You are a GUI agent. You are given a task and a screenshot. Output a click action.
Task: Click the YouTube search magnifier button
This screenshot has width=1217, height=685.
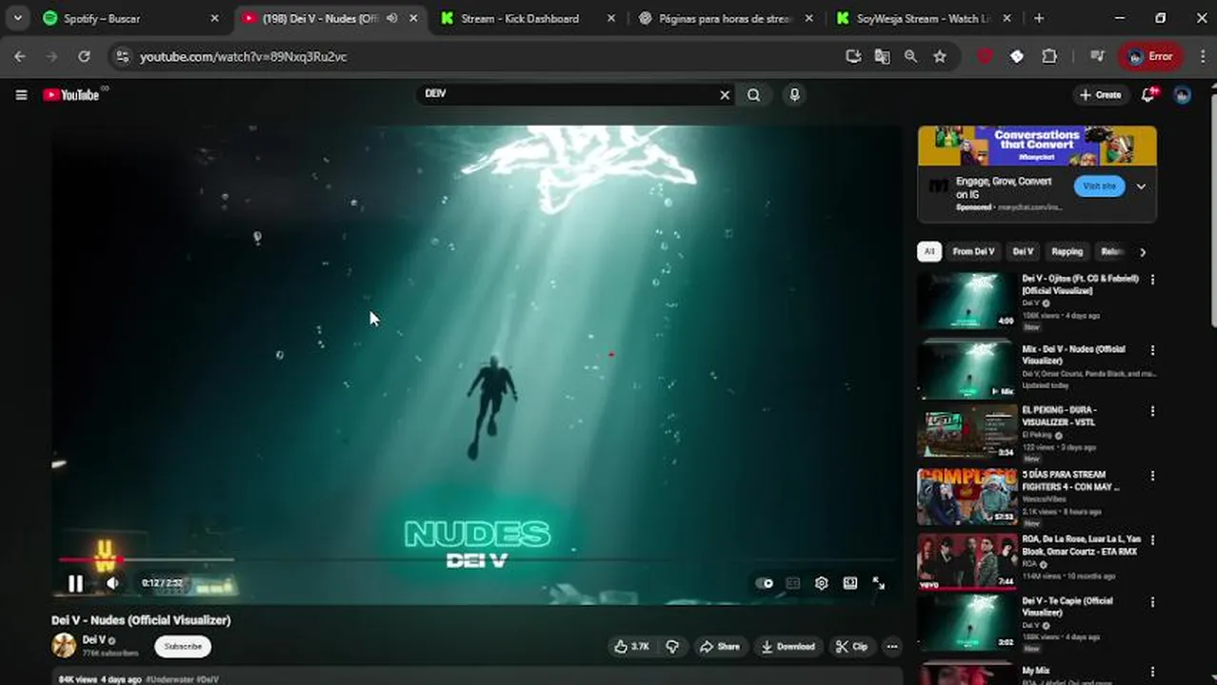pyautogui.click(x=753, y=94)
